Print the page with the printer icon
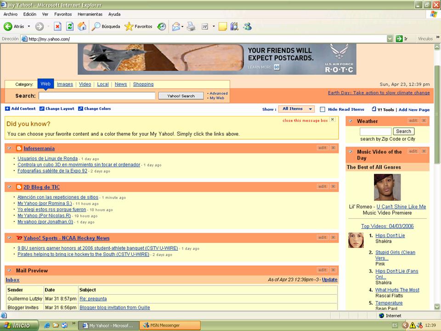Image resolution: width=441 pixels, height=331 pixels. (x=191, y=27)
